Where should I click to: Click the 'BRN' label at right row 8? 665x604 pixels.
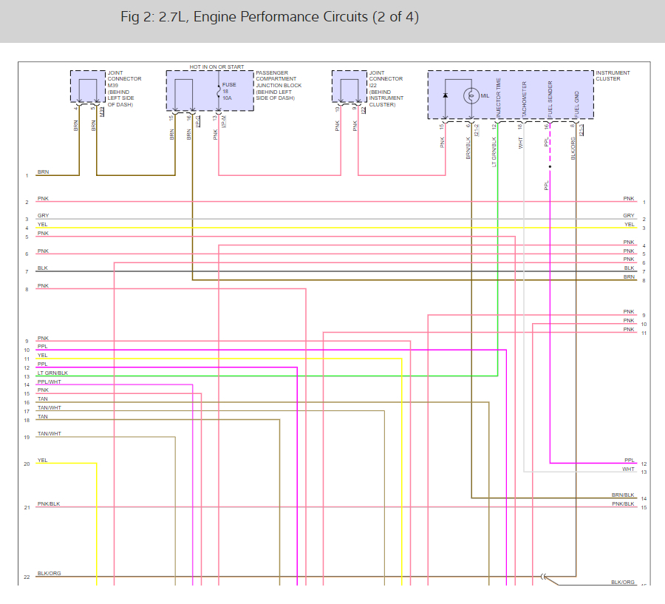coord(629,276)
